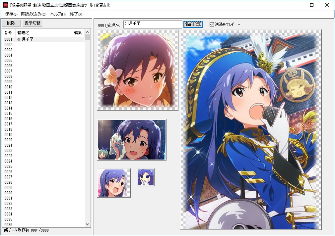Select the 0007 list row
335x236 pixels.
point(43,71)
